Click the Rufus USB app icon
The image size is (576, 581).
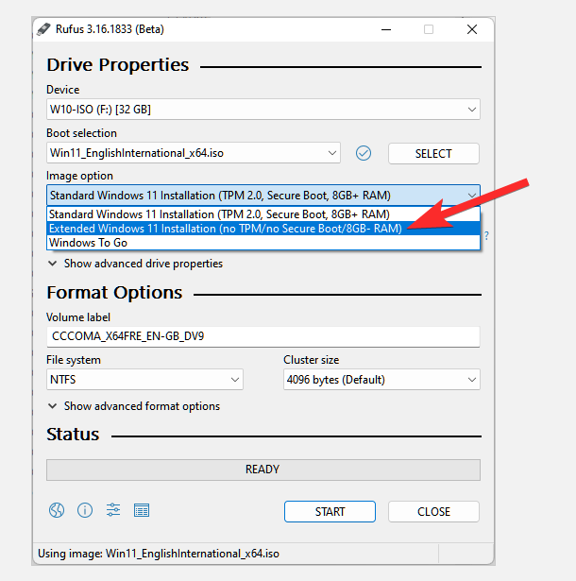click(43, 28)
